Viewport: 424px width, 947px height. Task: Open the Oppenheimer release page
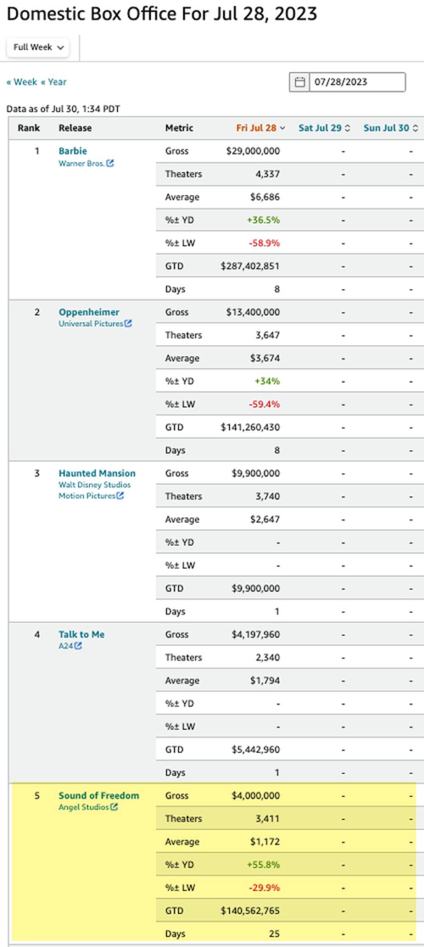pyautogui.click(x=89, y=312)
